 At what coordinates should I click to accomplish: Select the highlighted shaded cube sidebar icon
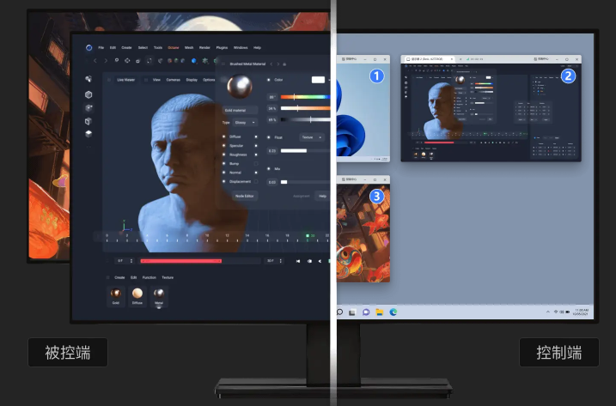coord(88,108)
